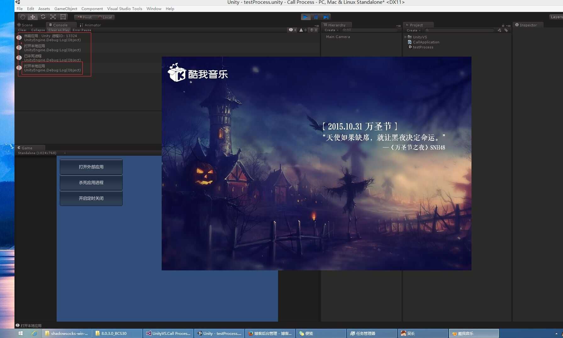
Task: Open the Visual Studio Tools menu
Action: pyautogui.click(x=125, y=9)
